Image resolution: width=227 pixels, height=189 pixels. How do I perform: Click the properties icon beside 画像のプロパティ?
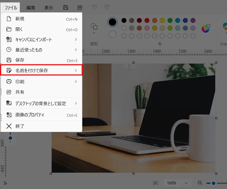point(9,115)
